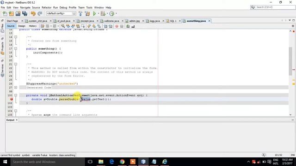Click the Start Macro Recording red icon
The height and width of the screenshot is (166, 296).
coord(117,26)
